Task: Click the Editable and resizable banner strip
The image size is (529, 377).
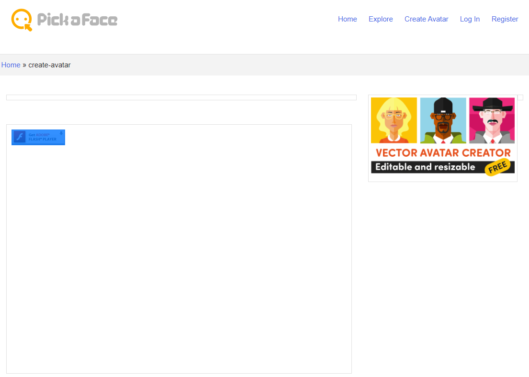Action: coord(443,167)
